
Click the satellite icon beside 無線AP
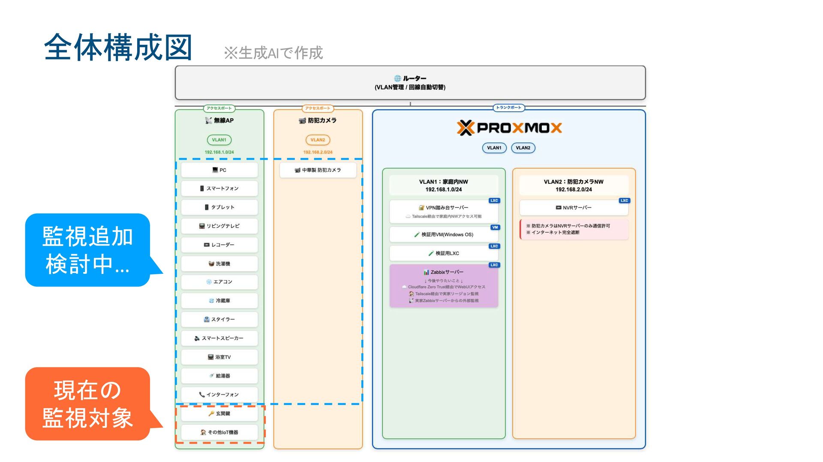click(208, 121)
